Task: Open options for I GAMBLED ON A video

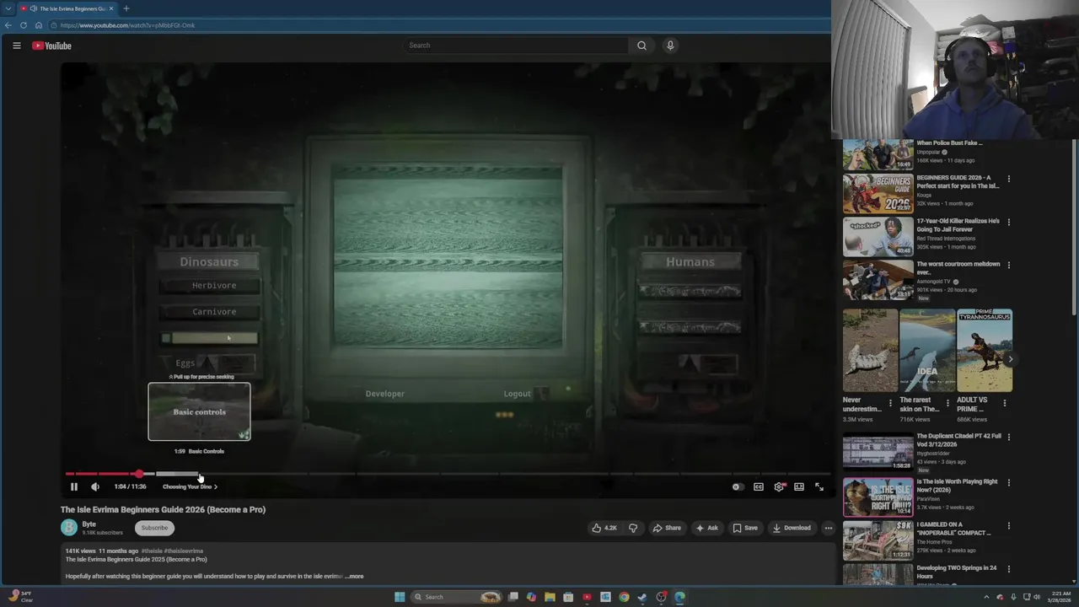Action: tap(1008, 525)
